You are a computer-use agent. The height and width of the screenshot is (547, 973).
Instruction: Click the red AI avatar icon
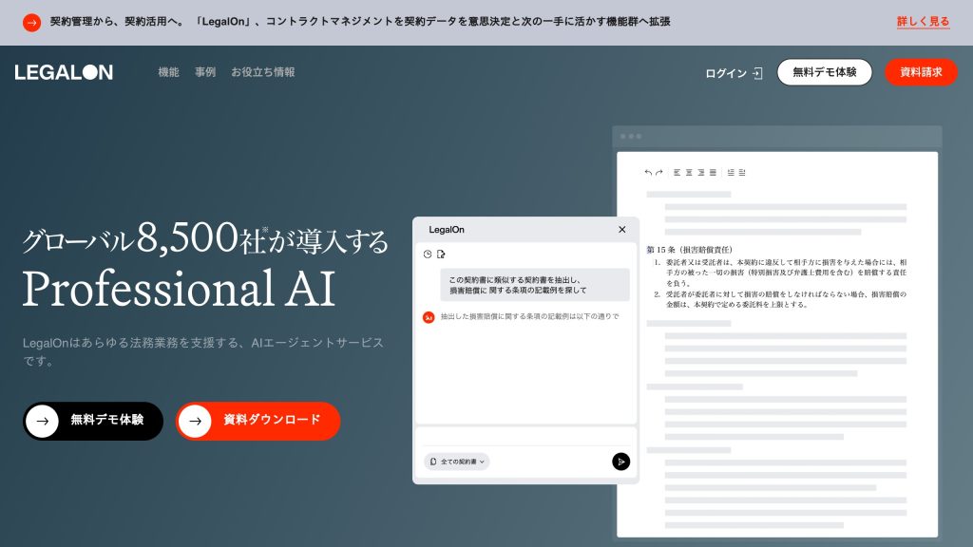429,317
